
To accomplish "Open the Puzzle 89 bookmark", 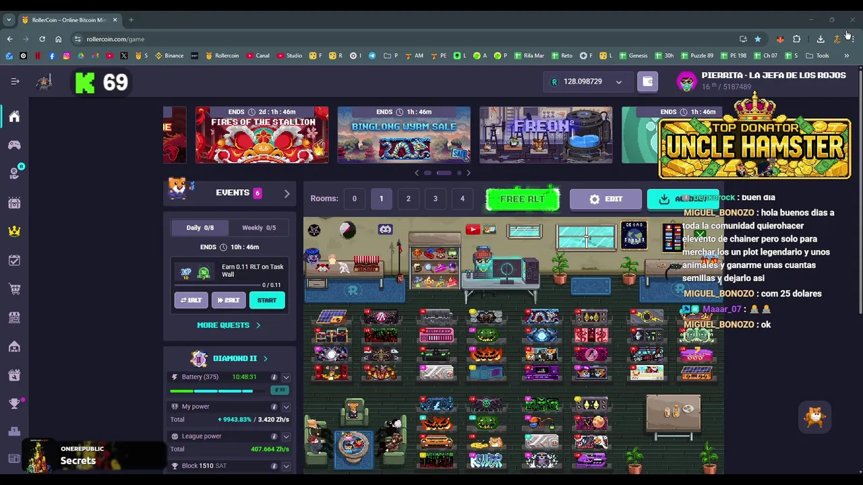I will coord(697,55).
